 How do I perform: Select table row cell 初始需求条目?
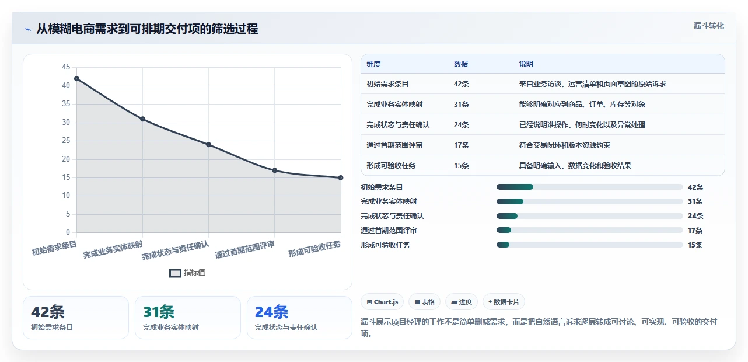pos(387,84)
